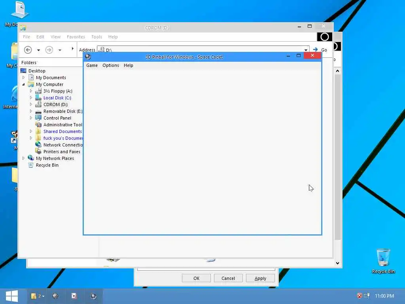Expand the Control Panel tree node
Screen dimensions: 405x304
click(x=31, y=118)
